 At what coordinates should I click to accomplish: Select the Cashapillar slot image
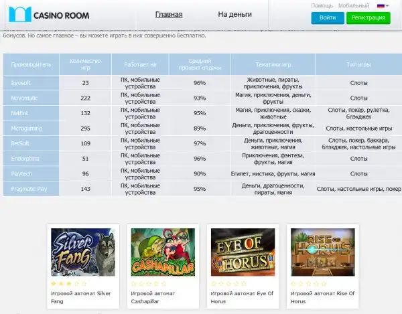162,252
